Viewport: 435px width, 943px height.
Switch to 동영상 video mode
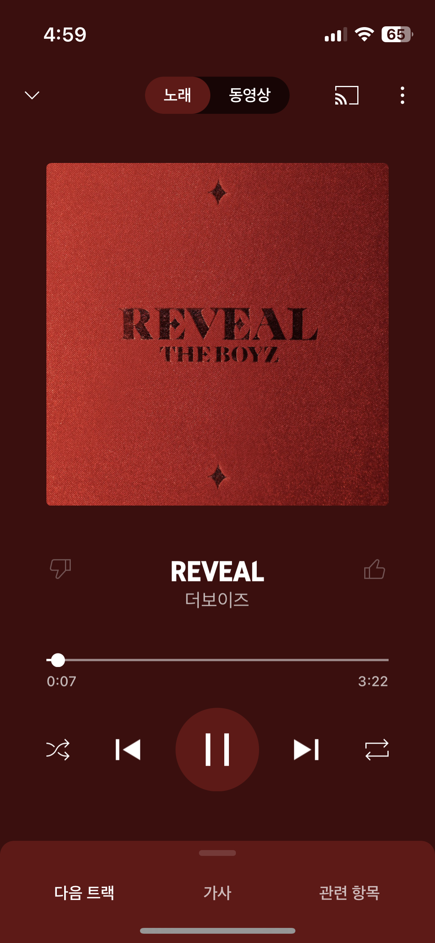(250, 95)
